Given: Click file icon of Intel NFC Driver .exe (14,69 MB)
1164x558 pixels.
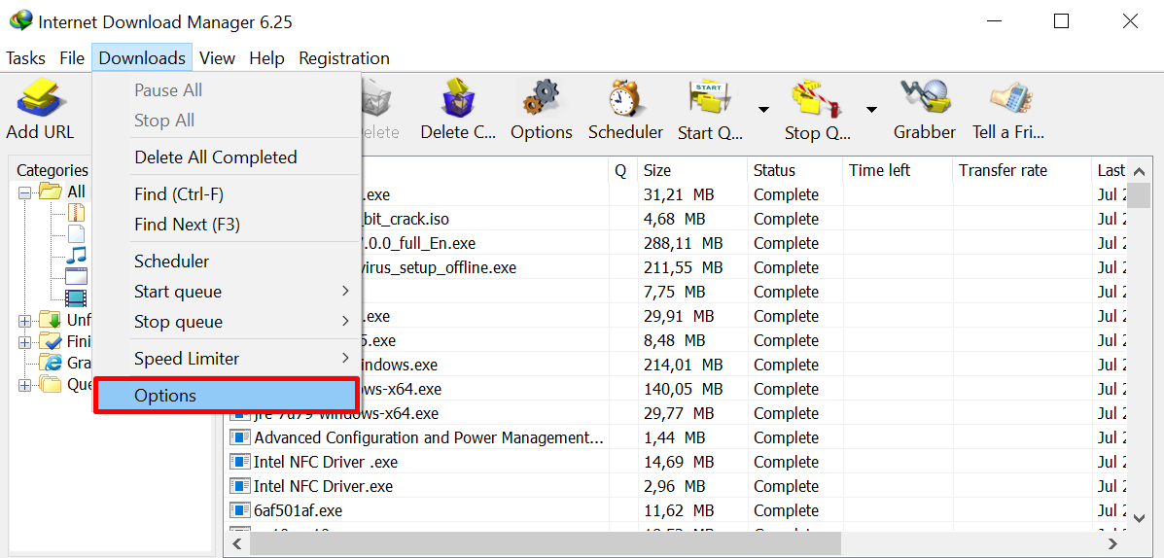Looking at the screenshot, I should tap(240, 462).
